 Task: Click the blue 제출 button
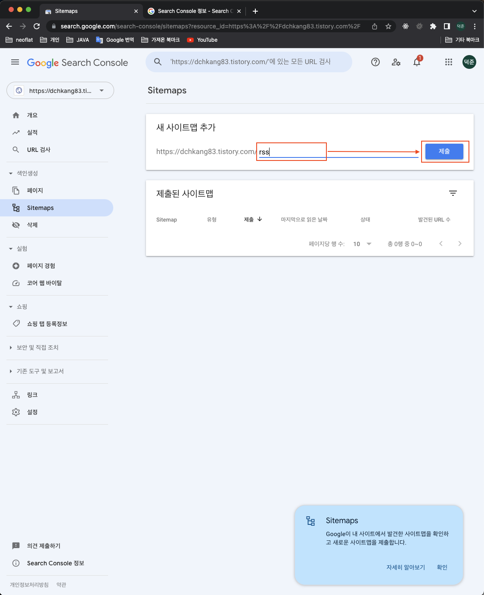click(x=444, y=151)
